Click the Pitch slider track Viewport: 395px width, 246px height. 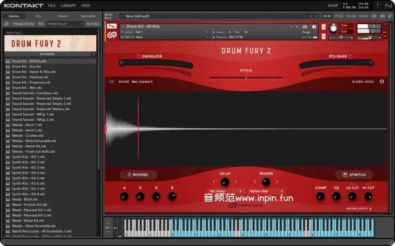coord(246,78)
